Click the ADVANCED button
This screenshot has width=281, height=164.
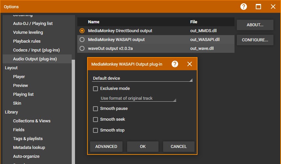[x=106, y=147]
